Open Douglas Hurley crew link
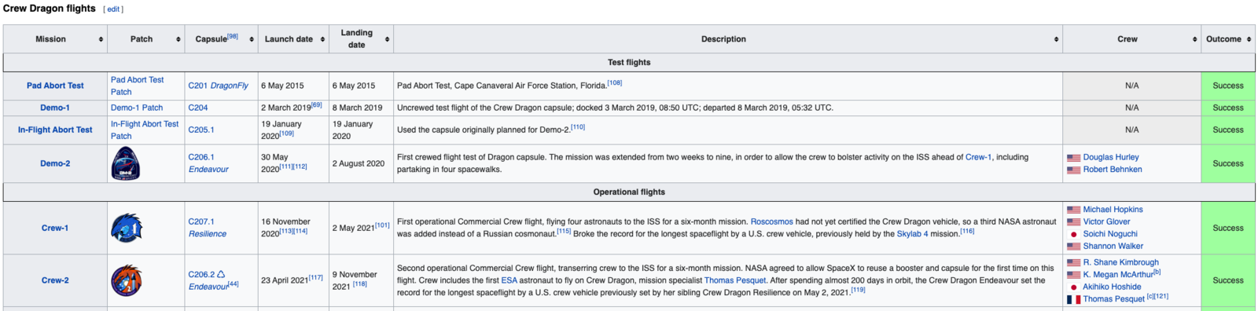Viewport: 1258px width, 311px height. click(1111, 157)
